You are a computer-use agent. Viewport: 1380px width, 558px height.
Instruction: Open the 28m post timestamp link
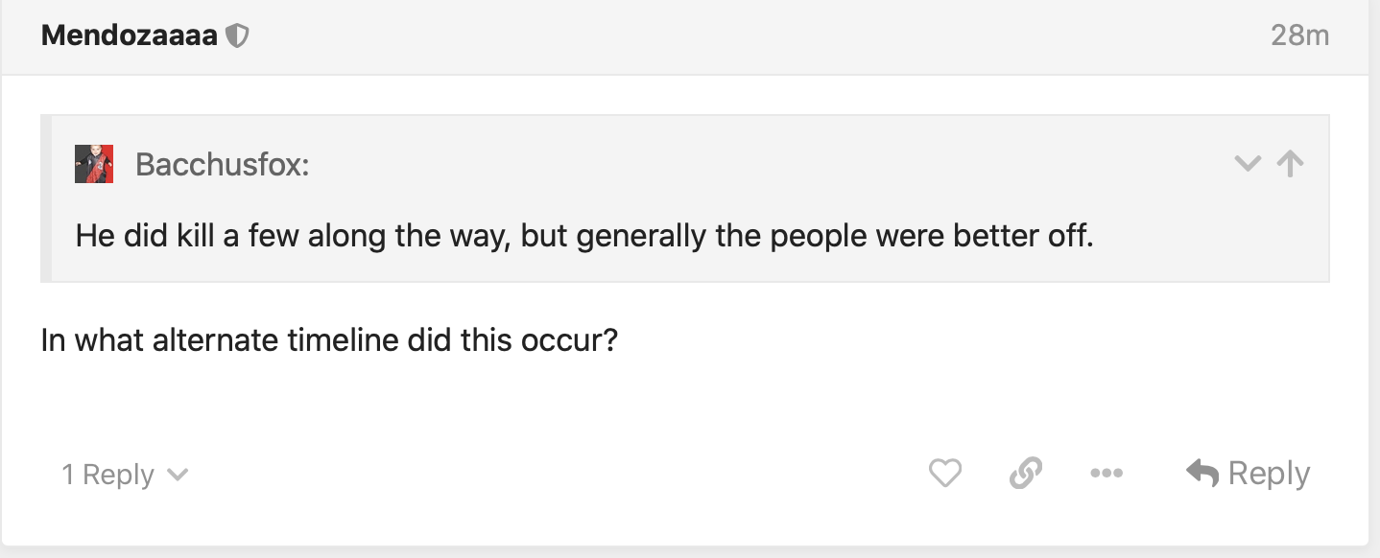pyautogui.click(x=1299, y=36)
